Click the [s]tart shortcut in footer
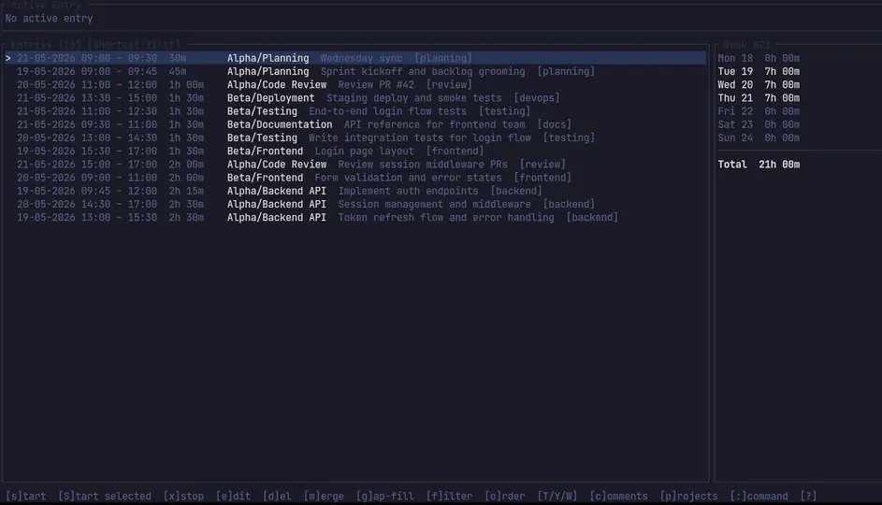This screenshot has width=882, height=505. 26,496
